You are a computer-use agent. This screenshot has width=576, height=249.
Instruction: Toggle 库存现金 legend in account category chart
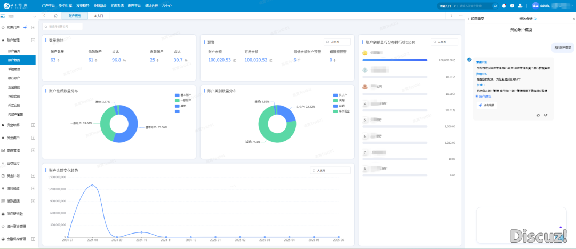coord(341,111)
